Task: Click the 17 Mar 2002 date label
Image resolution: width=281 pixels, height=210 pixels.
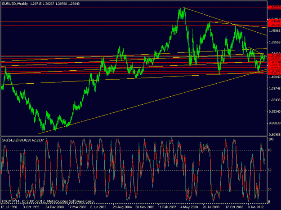Action: 77,207
